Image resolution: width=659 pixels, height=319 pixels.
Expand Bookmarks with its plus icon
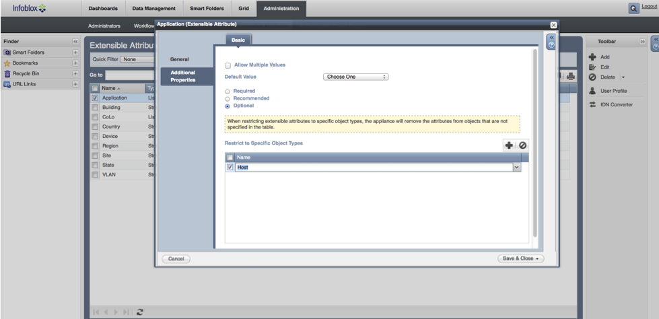coord(75,63)
